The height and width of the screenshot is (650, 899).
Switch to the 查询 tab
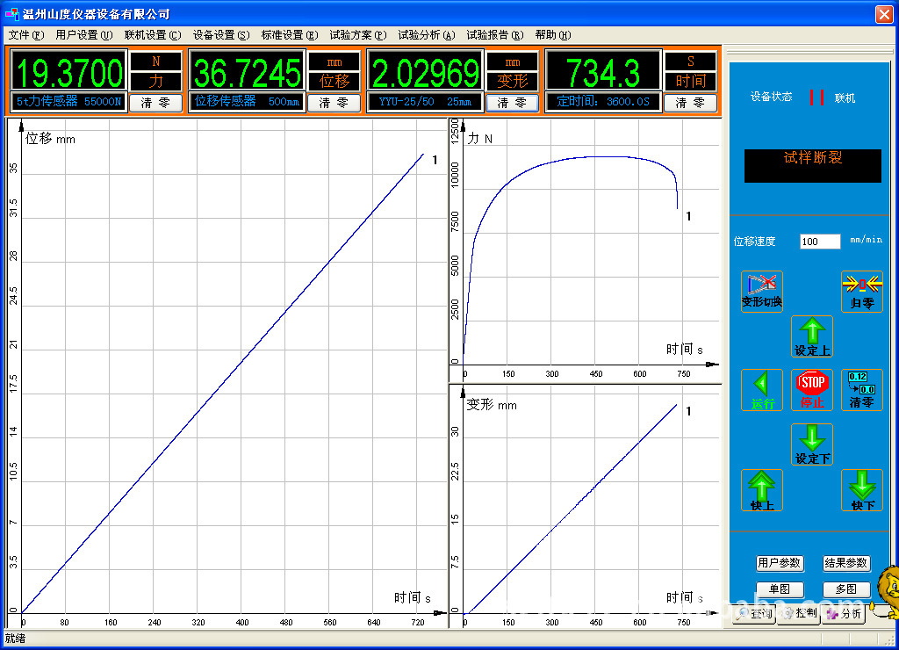point(753,614)
